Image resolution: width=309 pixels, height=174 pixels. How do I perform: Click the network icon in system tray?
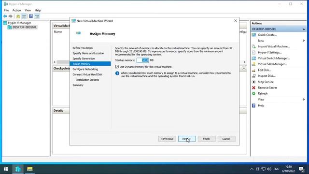tap(264, 169)
